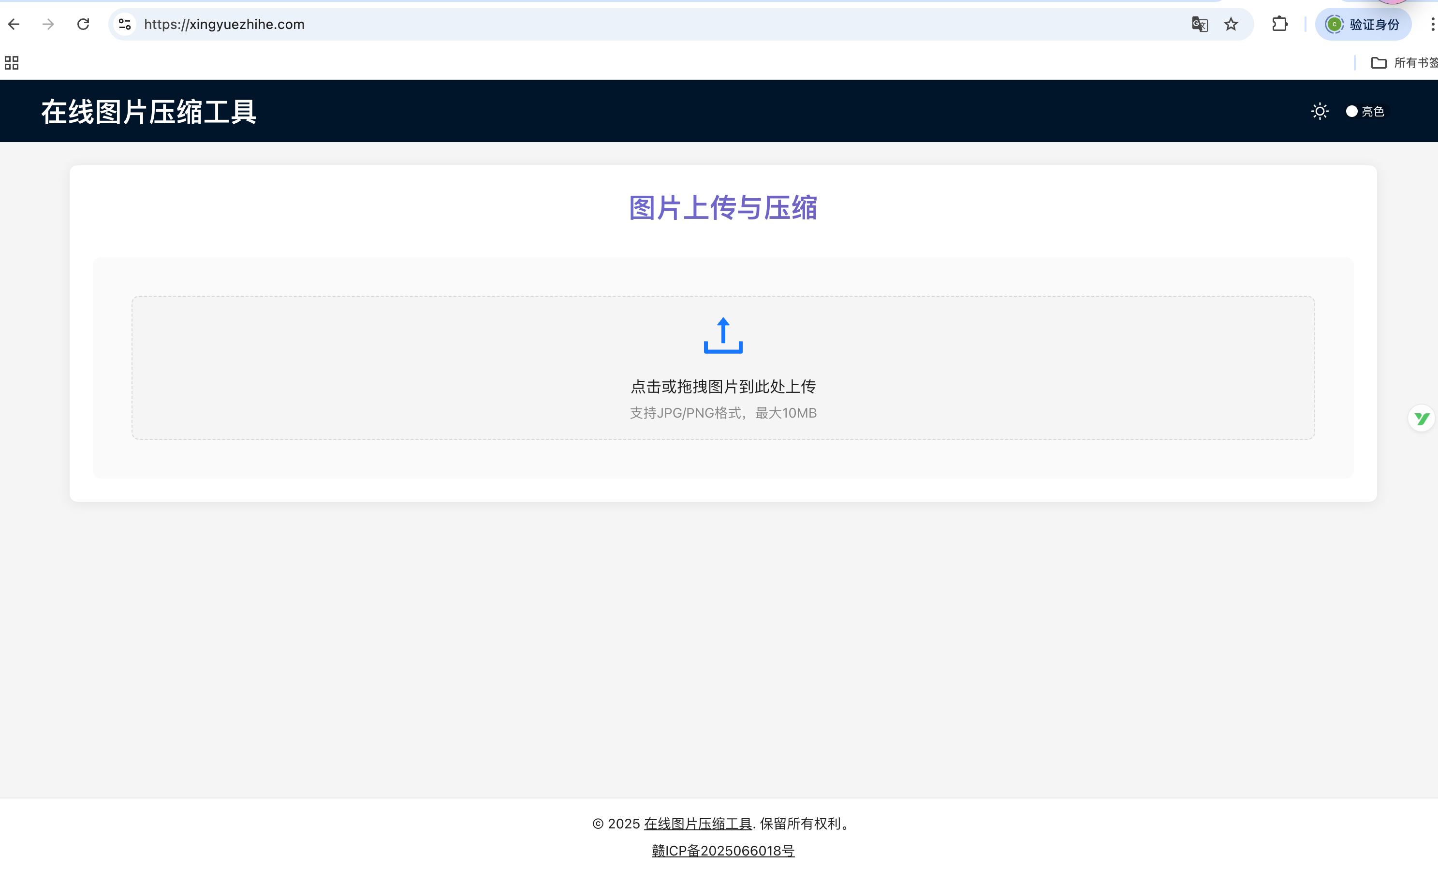Click the address bar URL field
This screenshot has height=869, width=1438.
click(584, 25)
